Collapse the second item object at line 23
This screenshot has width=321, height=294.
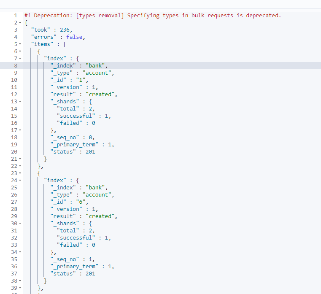pyautogui.click(x=20, y=173)
